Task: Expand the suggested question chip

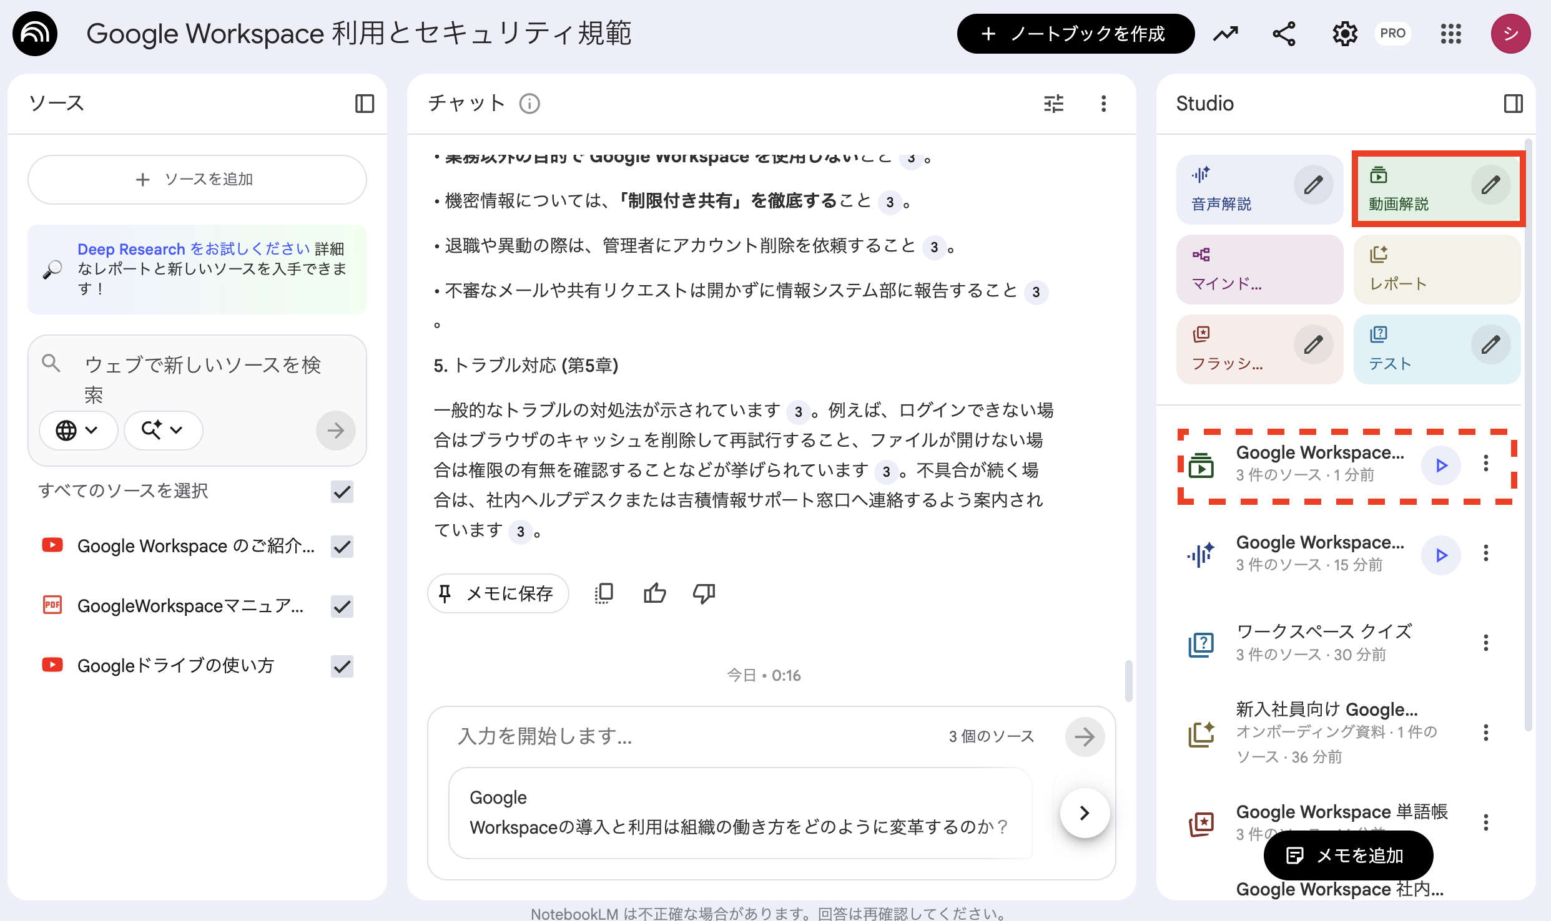Action: click(x=1085, y=812)
